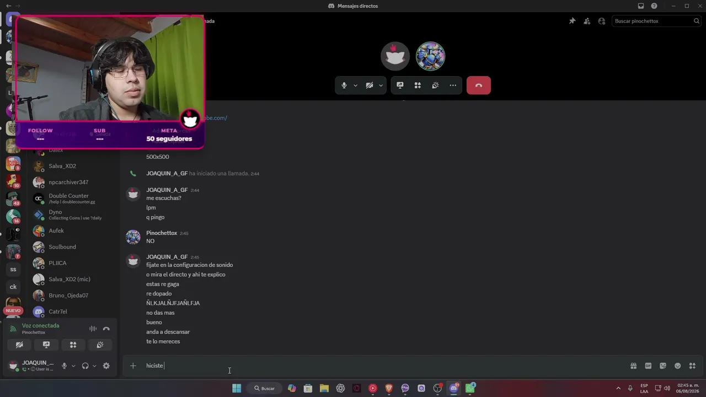Screen dimensions: 706x397
Task: Toggle noise suppression in voice panel
Action: click(x=93, y=329)
